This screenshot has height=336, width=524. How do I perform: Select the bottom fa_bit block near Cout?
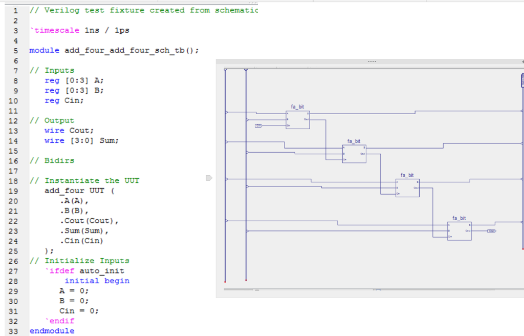tap(459, 231)
